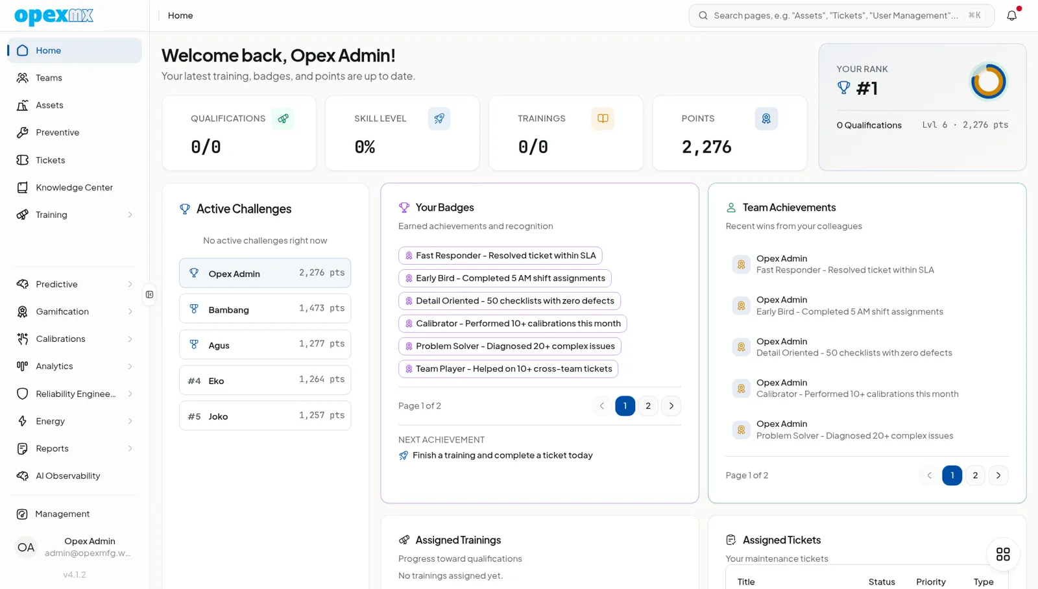Click the Team Achievements person icon
Image resolution: width=1038 pixels, height=589 pixels.
[731, 208]
